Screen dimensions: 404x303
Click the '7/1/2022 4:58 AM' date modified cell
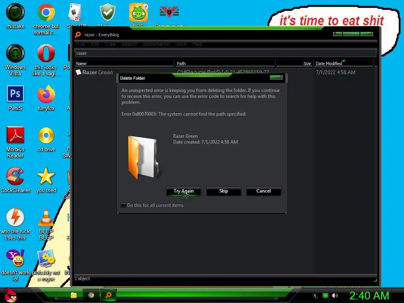click(336, 73)
